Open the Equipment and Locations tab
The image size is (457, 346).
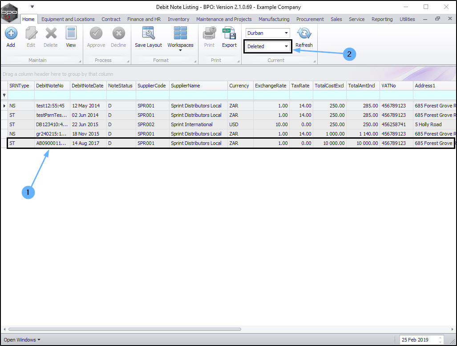[x=68, y=19]
